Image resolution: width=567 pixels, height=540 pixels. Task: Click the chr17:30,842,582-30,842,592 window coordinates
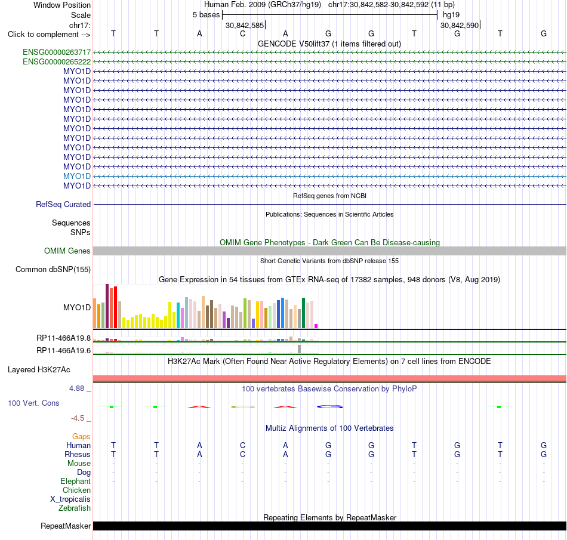point(378,5)
